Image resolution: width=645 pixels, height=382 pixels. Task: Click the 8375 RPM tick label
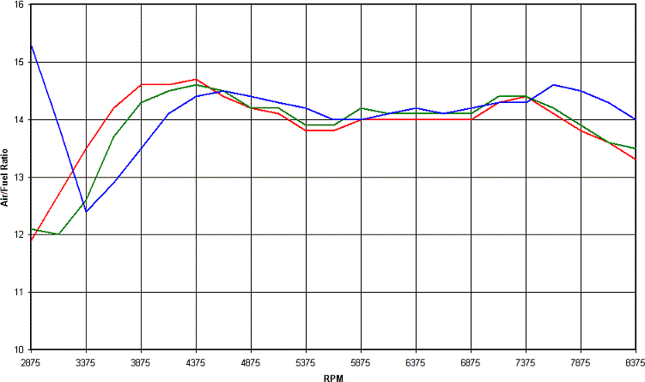[634, 361]
